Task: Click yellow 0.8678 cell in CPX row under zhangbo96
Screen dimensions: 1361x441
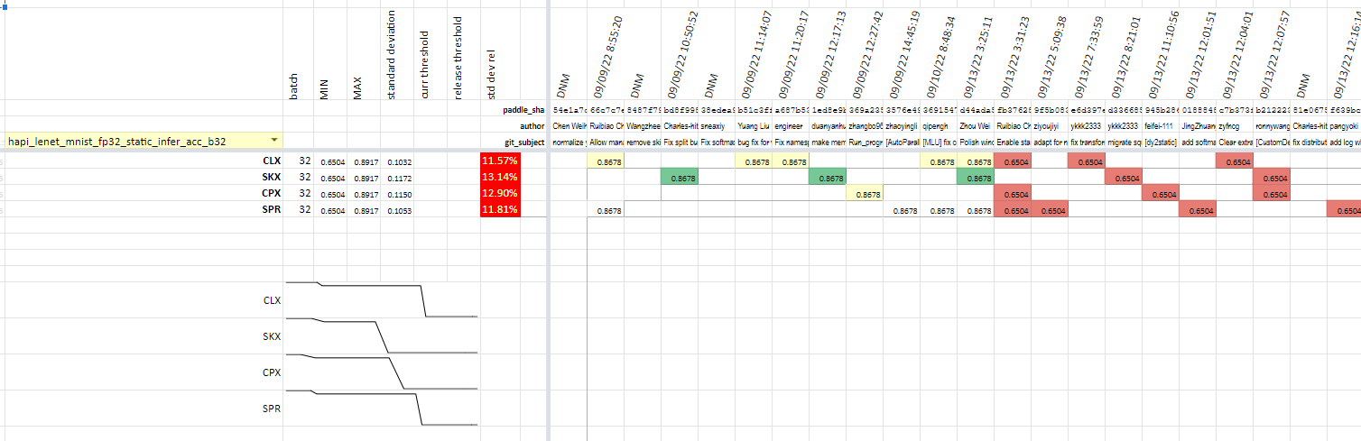Action: coord(864,194)
